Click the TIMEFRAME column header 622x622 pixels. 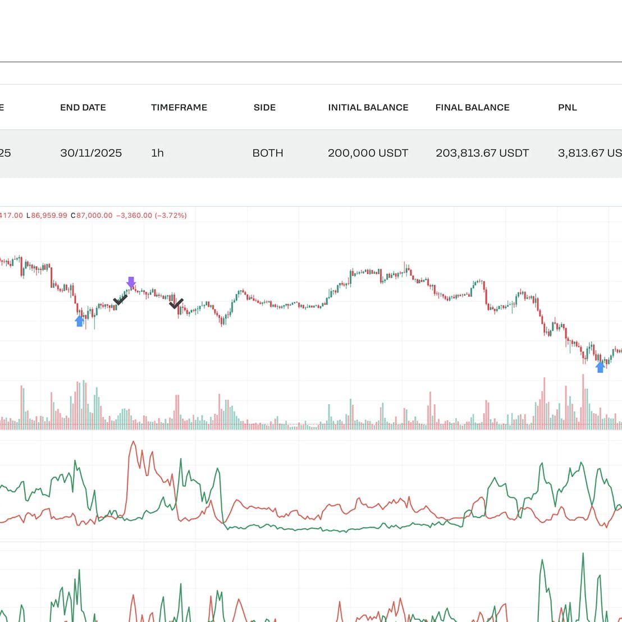coord(179,107)
